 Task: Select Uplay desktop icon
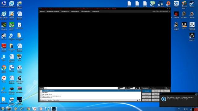(x=176, y=4)
